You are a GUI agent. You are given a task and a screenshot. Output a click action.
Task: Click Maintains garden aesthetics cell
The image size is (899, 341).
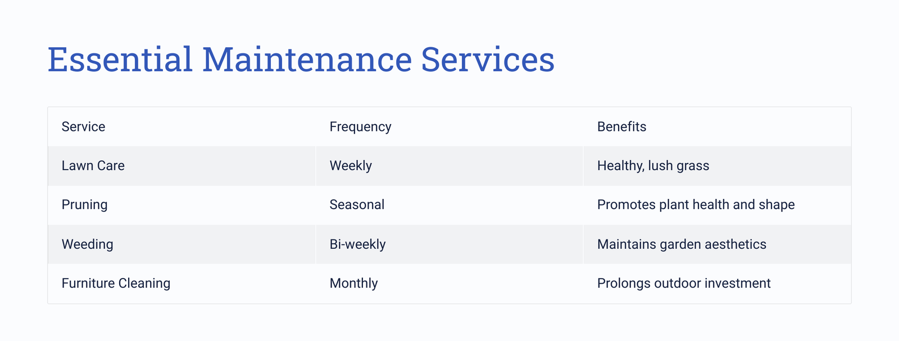pyautogui.click(x=718, y=244)
